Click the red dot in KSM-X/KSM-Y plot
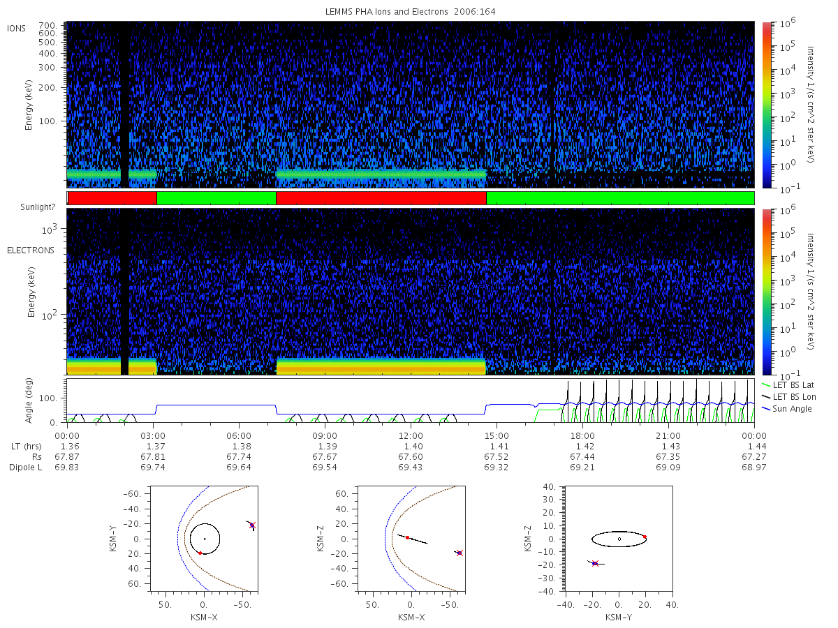This screenshot has width=838, height=628. pyautogui.click(x=200, y=553)
